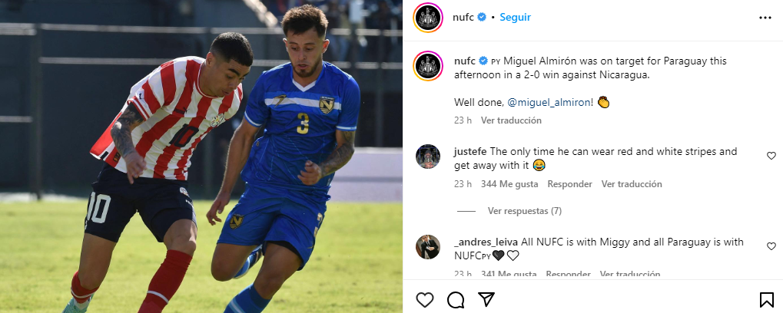Open nufc avatar beside caption
The height and width of the screenshot is (313, 783).
428,66
